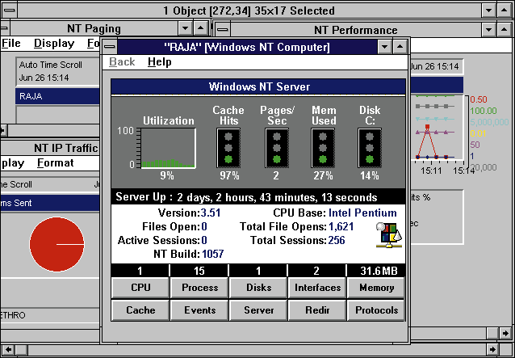Click the 9% utilization value
Viewport: 515px width, 358px height.
click(x=167, y=176)
